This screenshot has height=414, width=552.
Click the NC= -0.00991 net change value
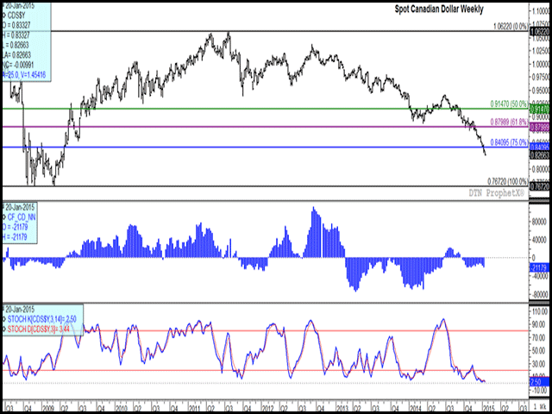pyautogui.click(x=19, y=65)
